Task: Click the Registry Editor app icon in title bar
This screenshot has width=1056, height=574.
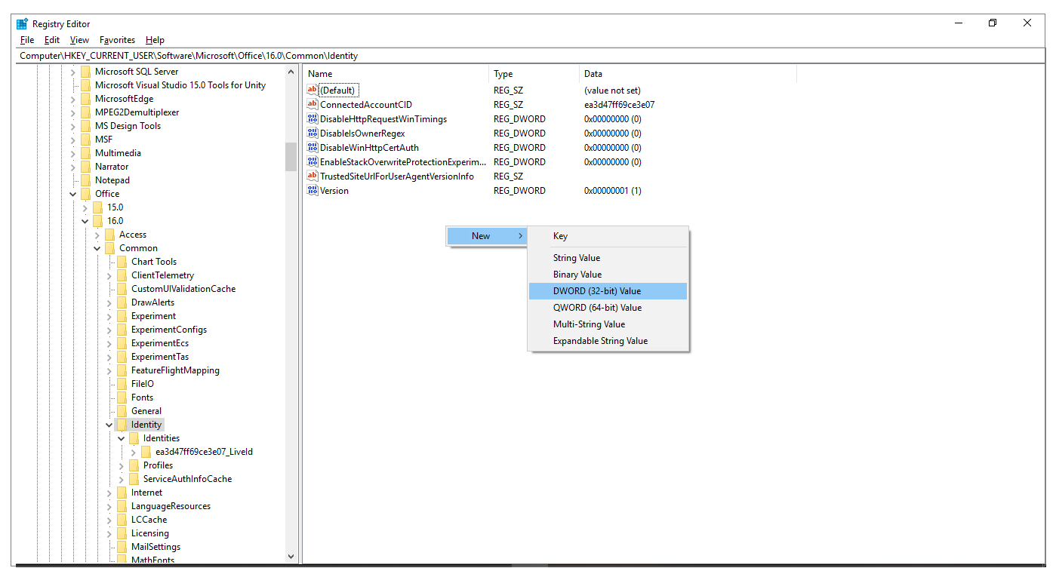Action: point(22,23)
